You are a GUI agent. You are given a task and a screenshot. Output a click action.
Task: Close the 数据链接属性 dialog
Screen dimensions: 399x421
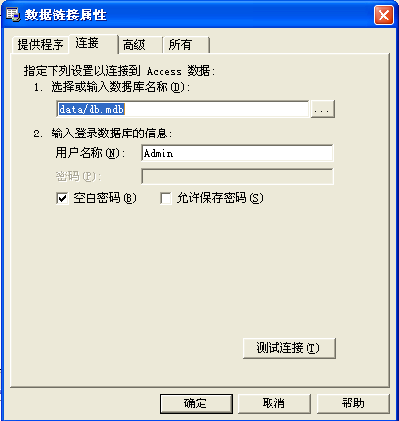pyautogui.click(x=383, y=16)
